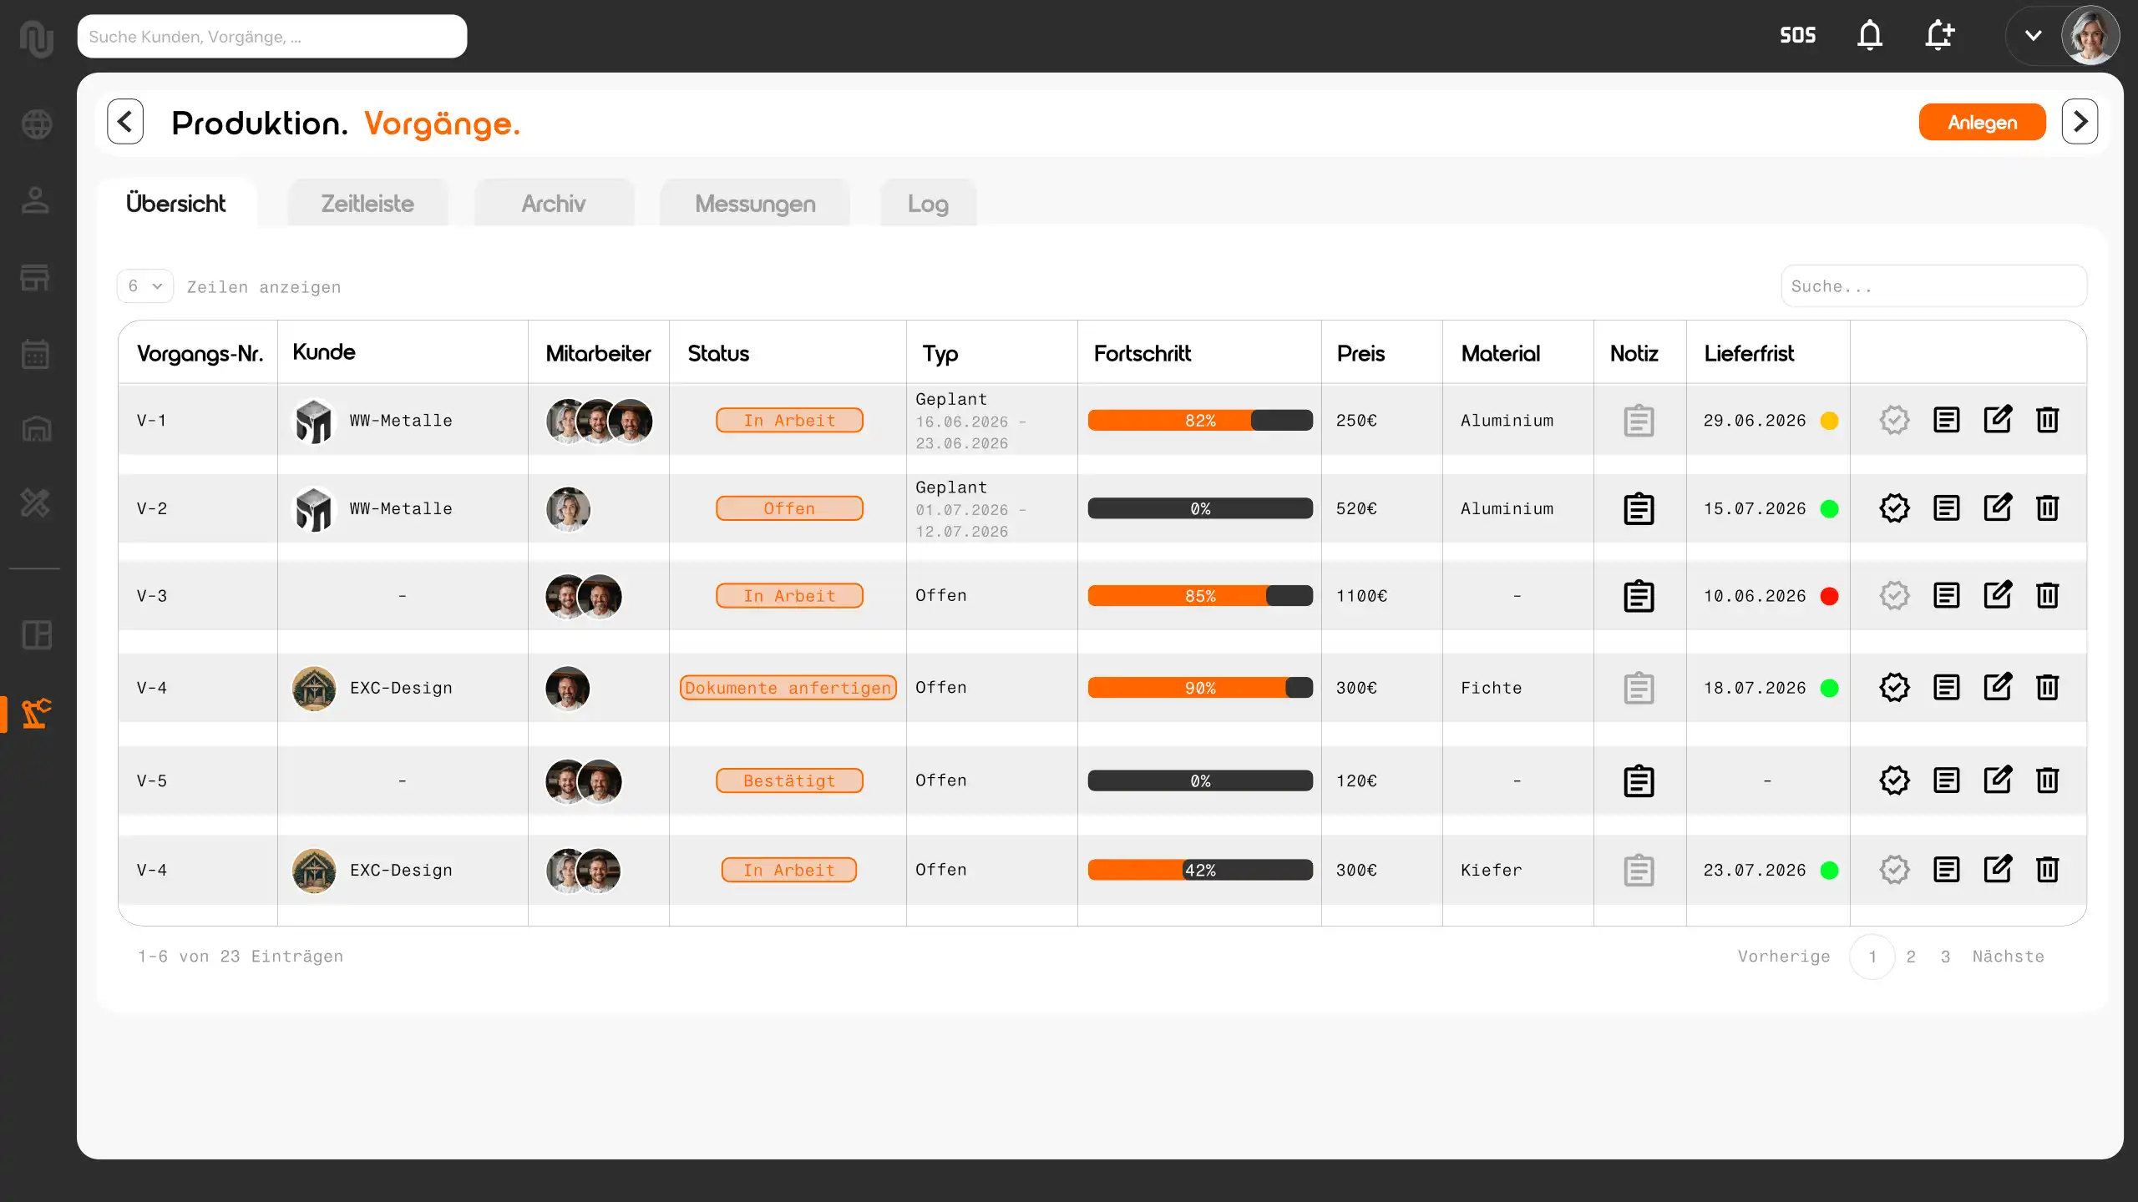Click the Anlegen button
2138x1202 pixels.
1982,122
